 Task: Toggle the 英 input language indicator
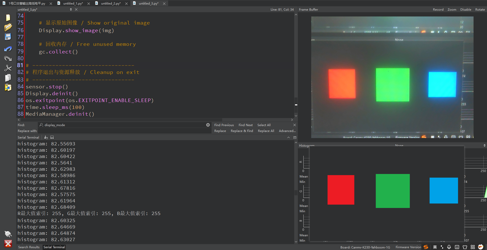(435, 247)
